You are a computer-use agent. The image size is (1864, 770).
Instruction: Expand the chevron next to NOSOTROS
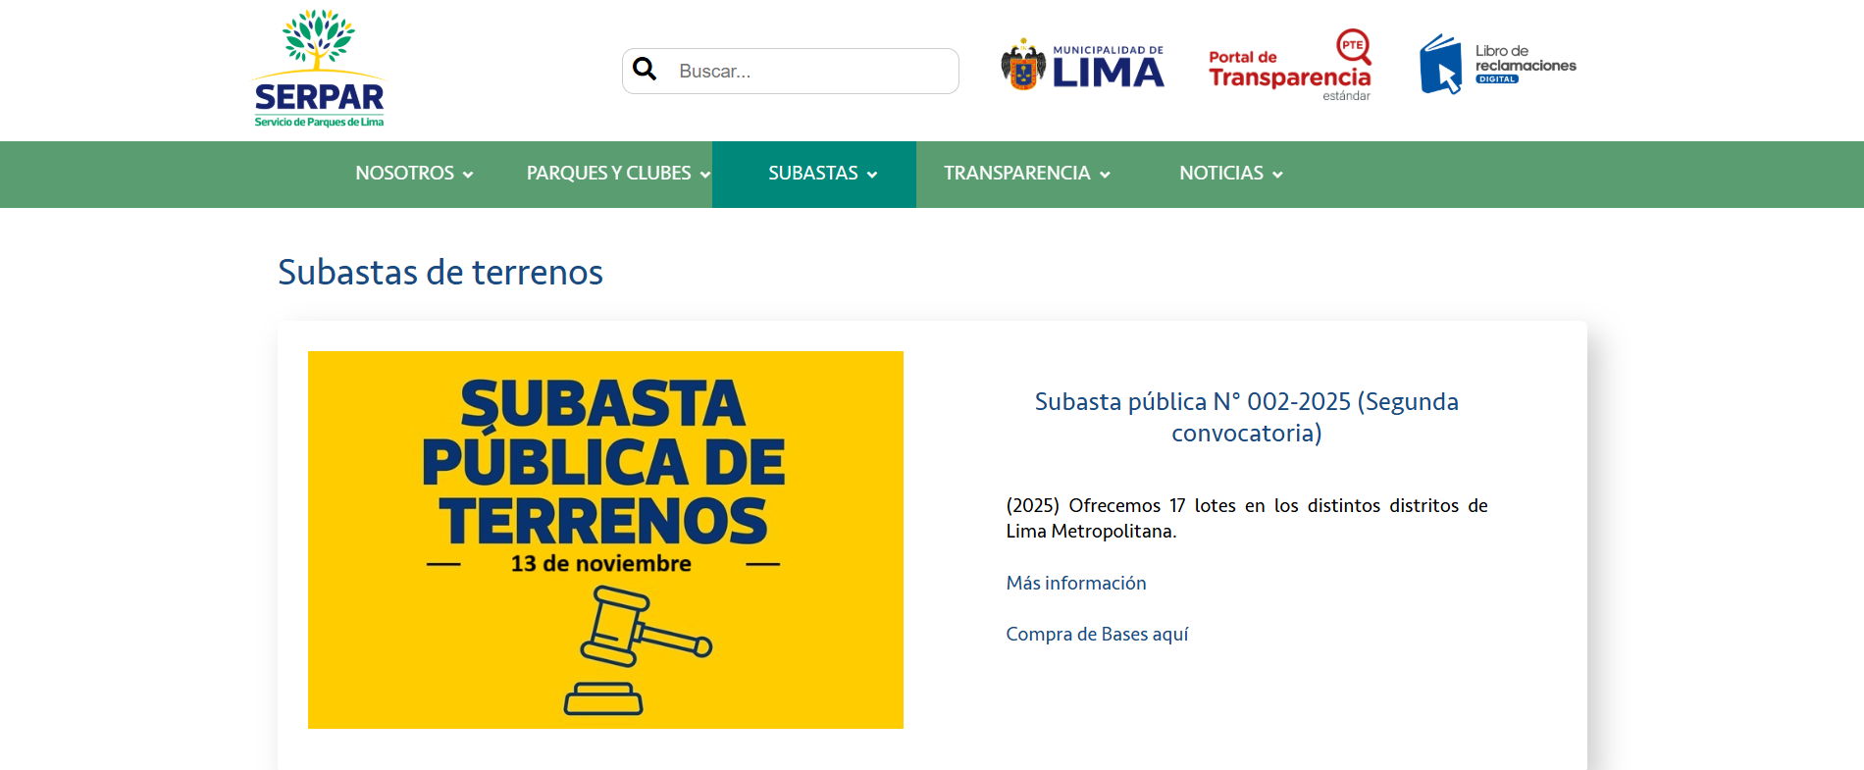point(468,175)
